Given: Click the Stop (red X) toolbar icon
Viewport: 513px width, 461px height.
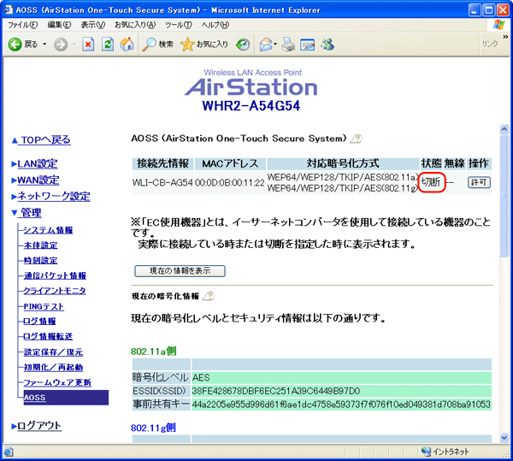Looking at the screenshot, I should [x=88, y=44].
